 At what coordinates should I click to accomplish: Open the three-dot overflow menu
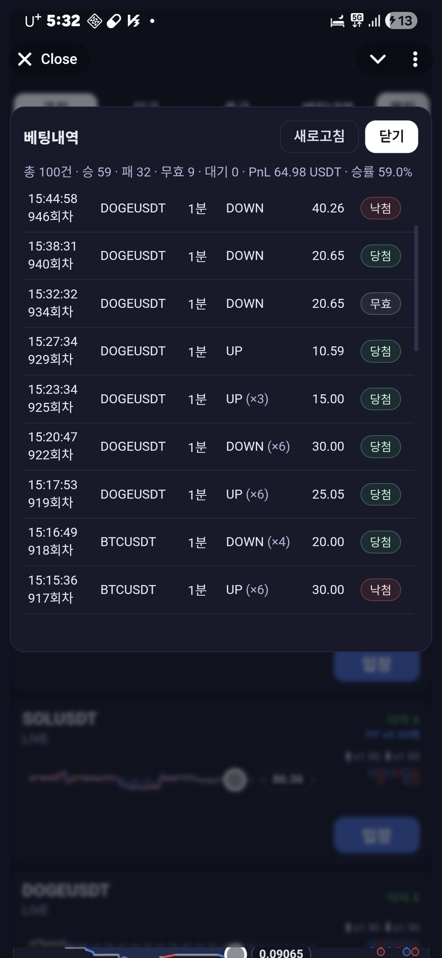[x=415, y=59]
